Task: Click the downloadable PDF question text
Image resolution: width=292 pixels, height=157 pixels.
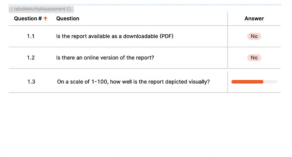Action: (x=115, y=36)
